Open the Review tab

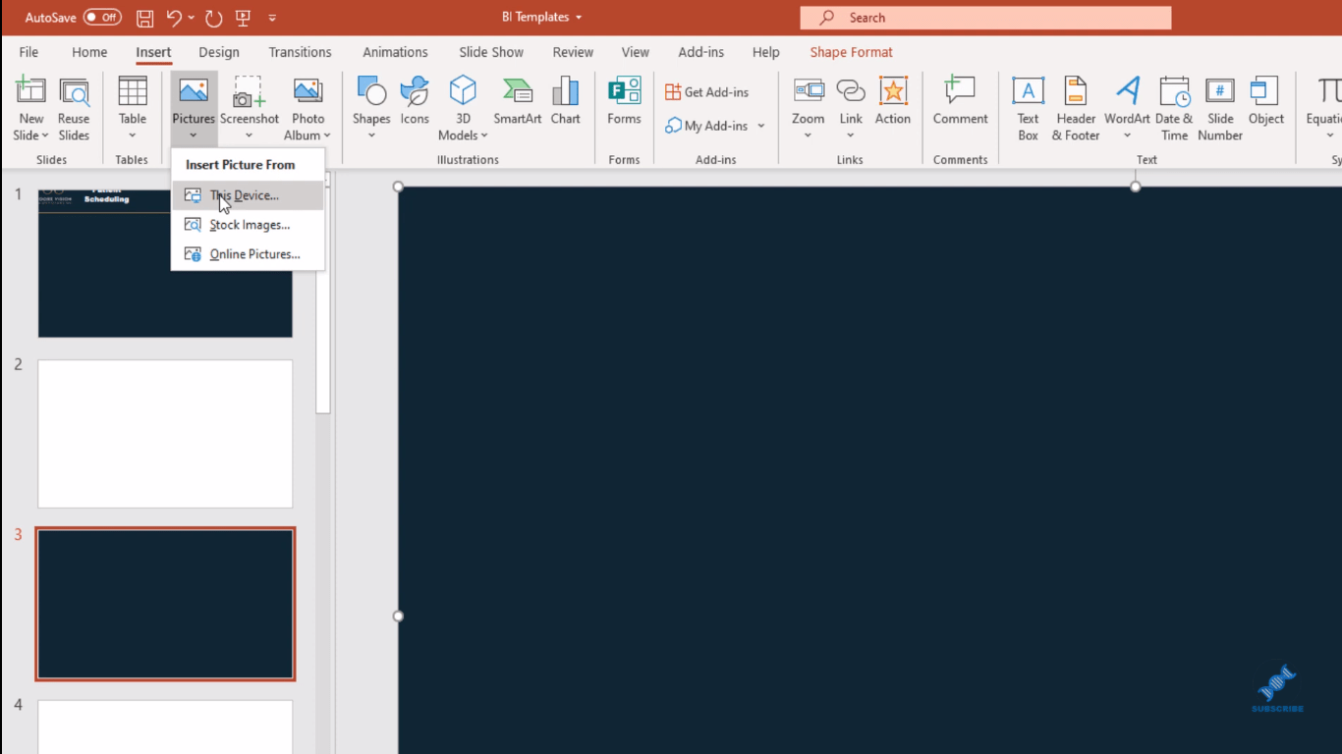coord(573,52)
